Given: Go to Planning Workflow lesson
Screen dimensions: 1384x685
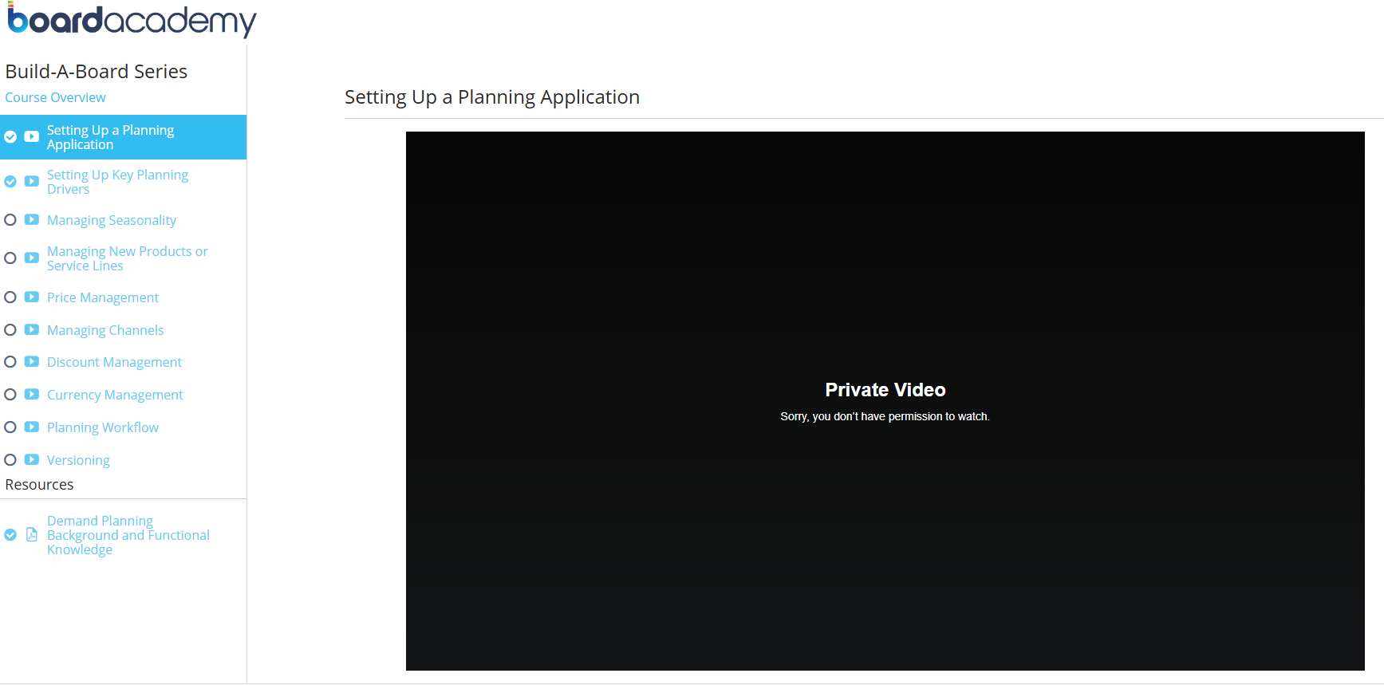Looking at the screenshot, I should tap(103, 427).
